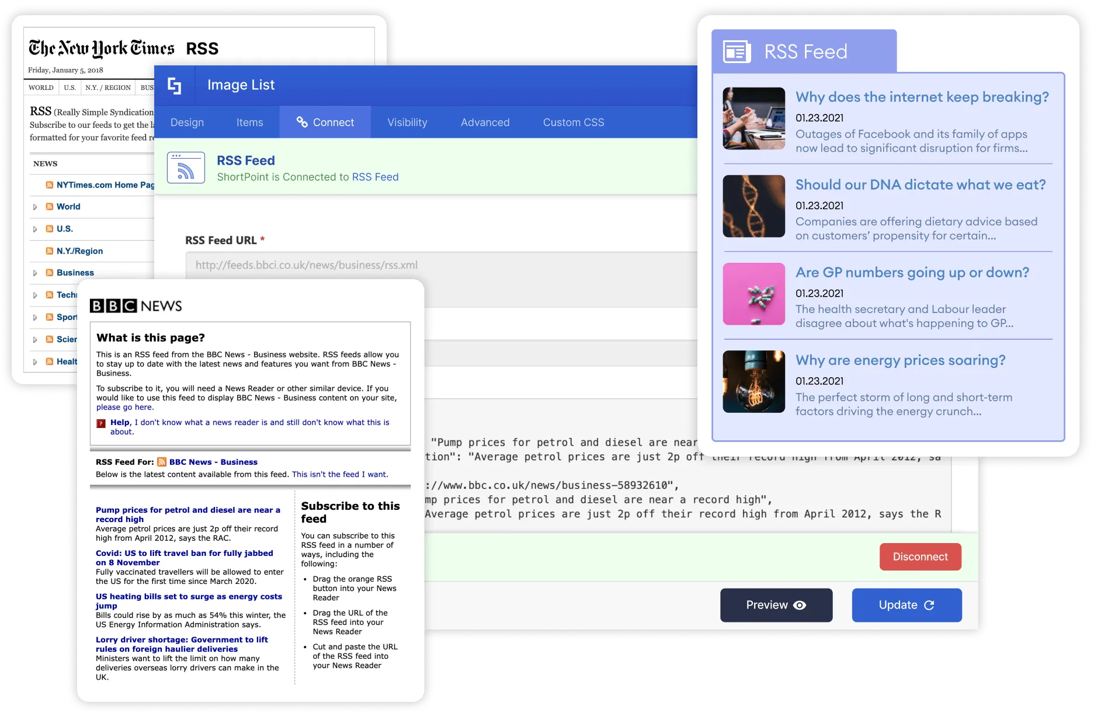The width and height of the screenshot is (1094, 713).
Task: Click the orange RSS icon beside Business in NYT list
Action: coord(50,272)
